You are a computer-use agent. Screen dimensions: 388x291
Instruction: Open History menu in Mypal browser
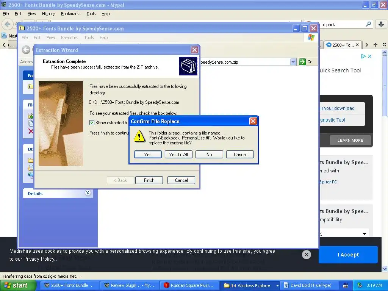pyautogui.click(x=48, y=14)
